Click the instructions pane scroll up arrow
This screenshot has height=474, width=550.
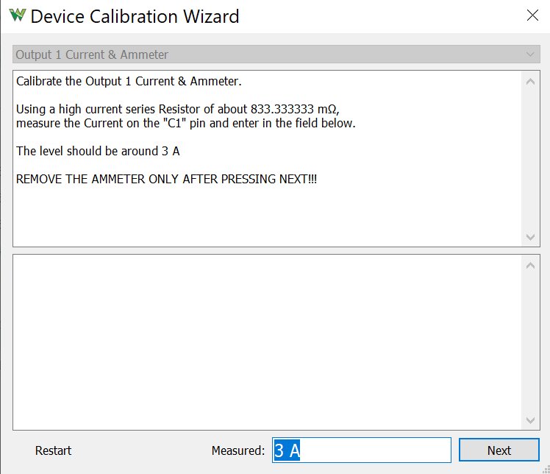530,82
